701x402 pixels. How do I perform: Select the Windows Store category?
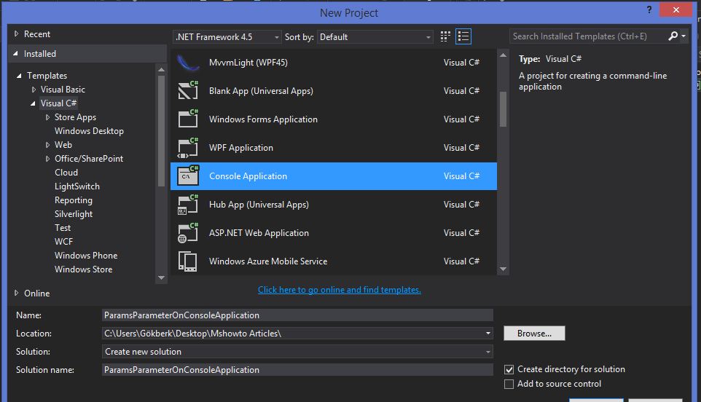[x=83, y=269]
